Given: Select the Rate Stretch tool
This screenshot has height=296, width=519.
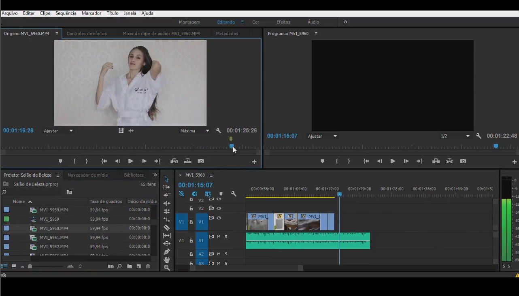Looking at the screenshot, I should point(166,219).
